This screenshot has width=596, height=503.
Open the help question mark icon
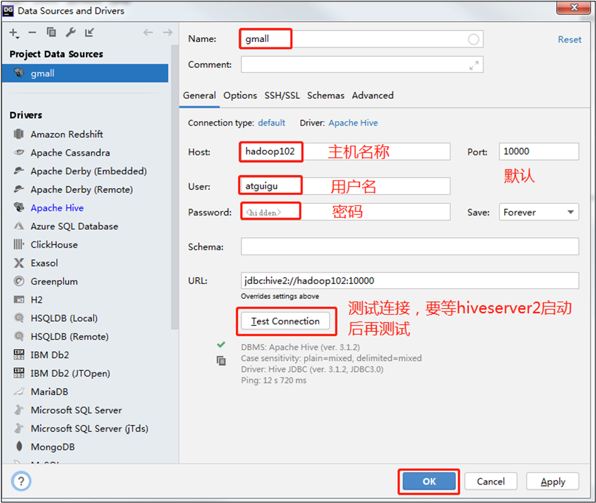tap(21, 482)
